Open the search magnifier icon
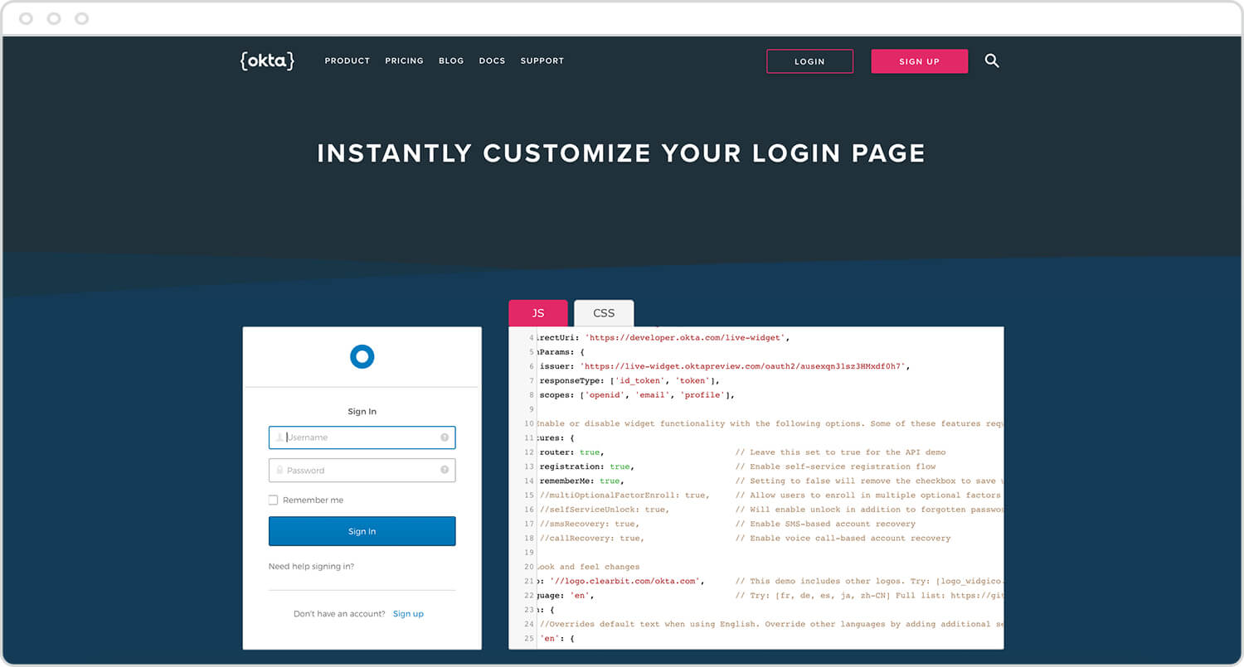Screen dimensions: 1244x667 tap(992, 60)
